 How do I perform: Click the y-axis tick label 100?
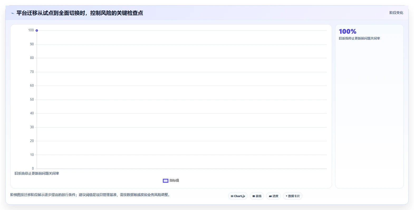[x=31, y=30]
